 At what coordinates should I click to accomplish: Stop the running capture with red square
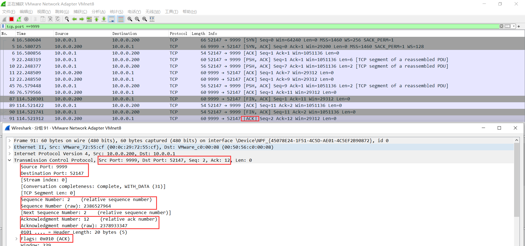11,19
